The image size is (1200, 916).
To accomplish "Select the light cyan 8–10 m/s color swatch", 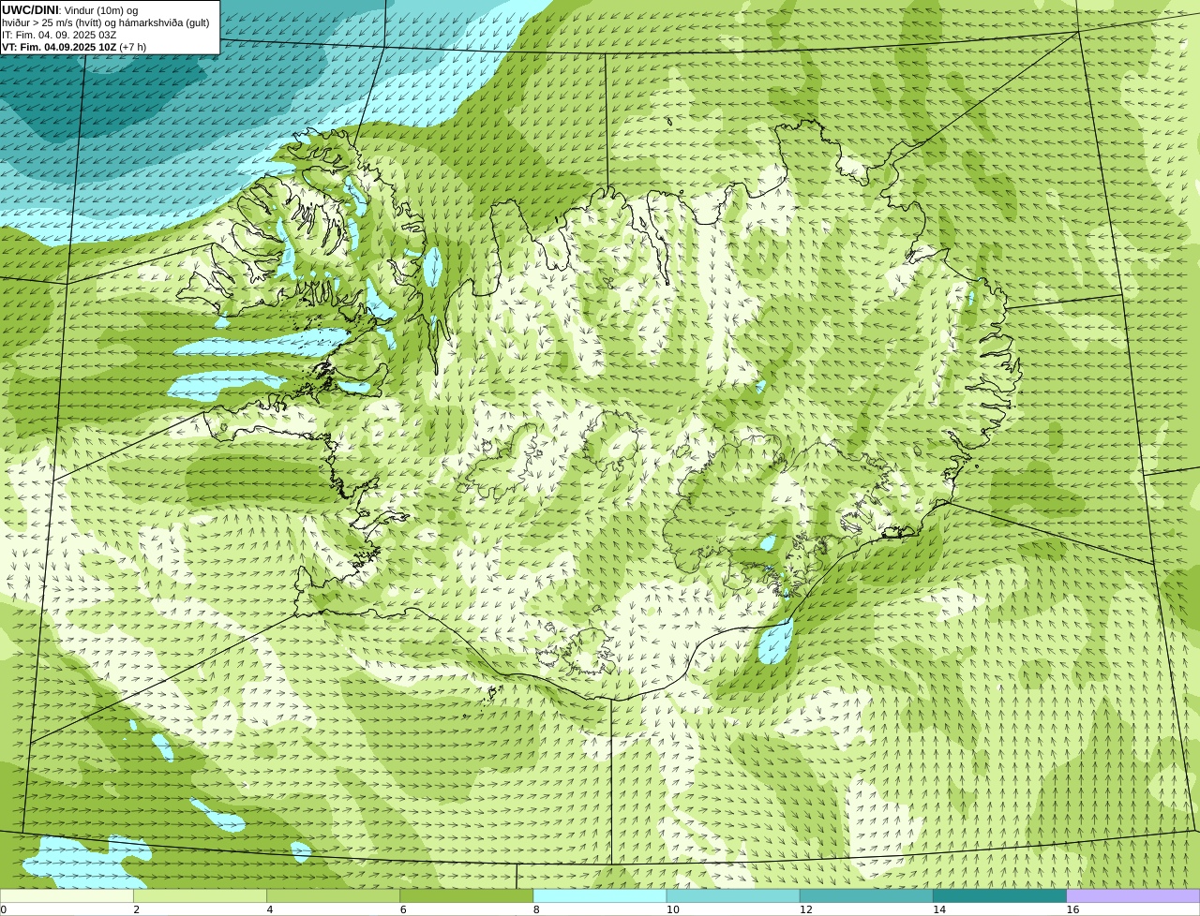I will 600,895.
